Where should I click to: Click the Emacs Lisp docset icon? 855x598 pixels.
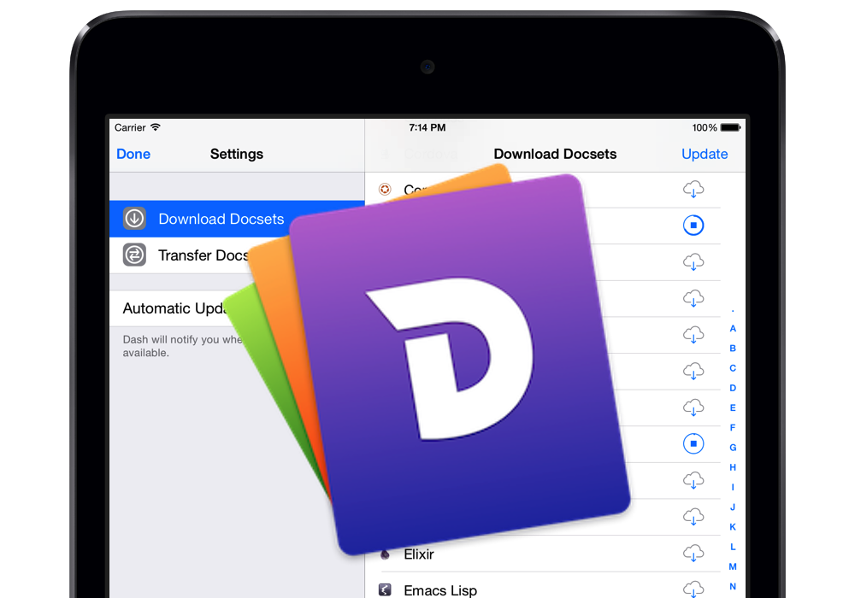pyautogui.click(x=385, y=589)
